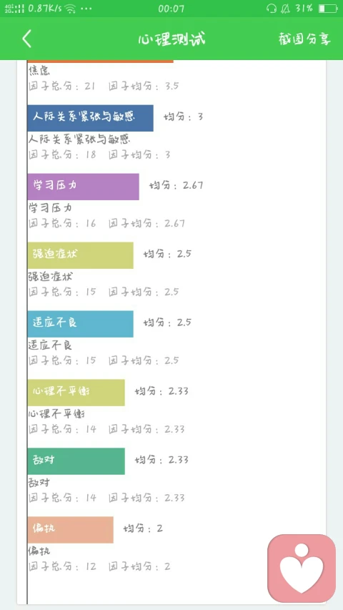
Task: Tap the headphone status icon
Action: 271,9
